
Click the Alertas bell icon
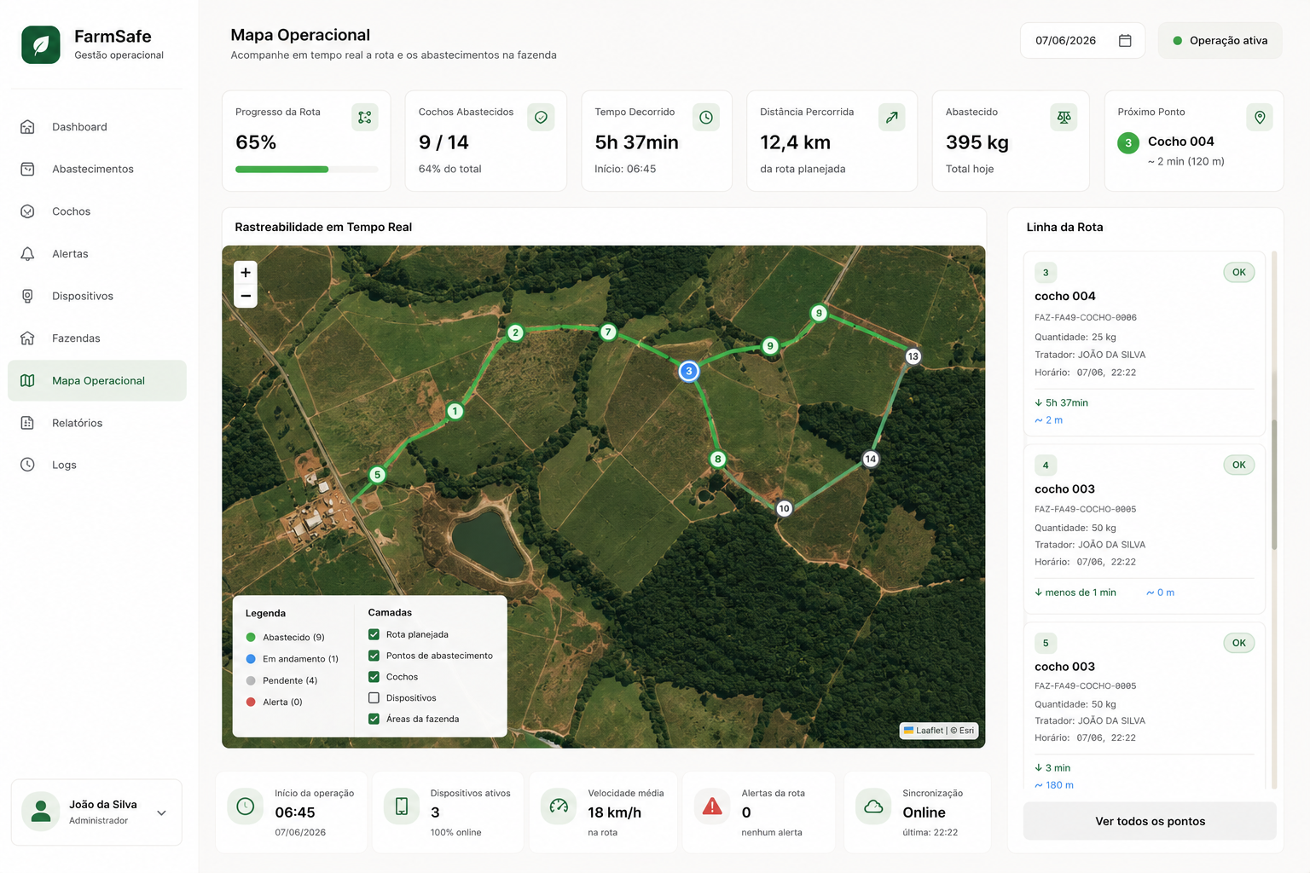[27, 254]
